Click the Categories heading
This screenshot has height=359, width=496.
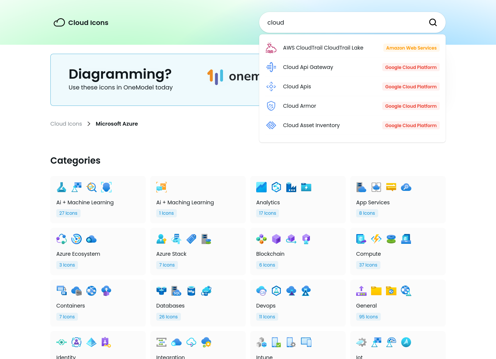point(75,161)
